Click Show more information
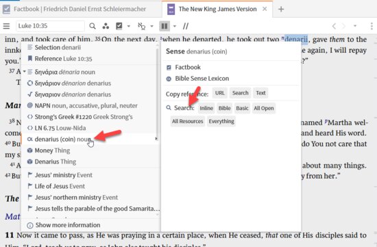Viewport: 377px width, 247px height. click(x=68, y=225)
